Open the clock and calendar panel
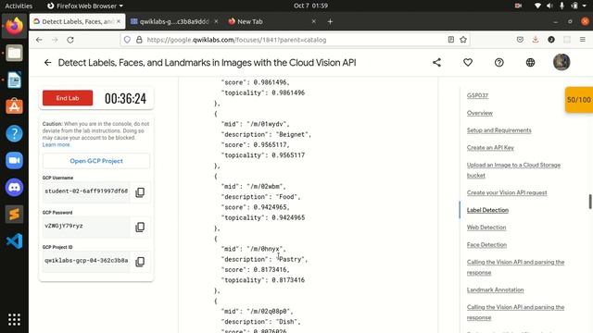Viewport: 593px width, 333px height. [311, 6]
